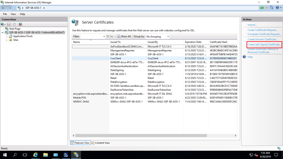The image size is (283, 159).
Task: Switch to Features View tab
Action: pyautogui.click(x=80, y=143)
